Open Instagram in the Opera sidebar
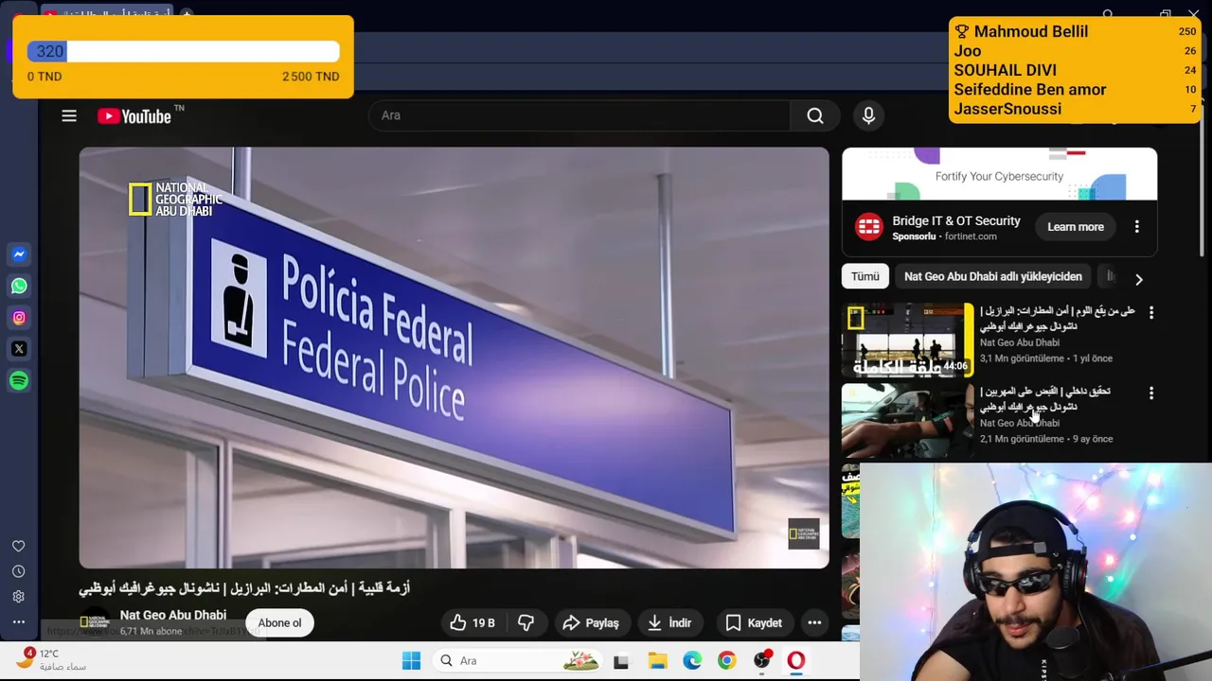The image size is (1212, 681). coord(19,318)
